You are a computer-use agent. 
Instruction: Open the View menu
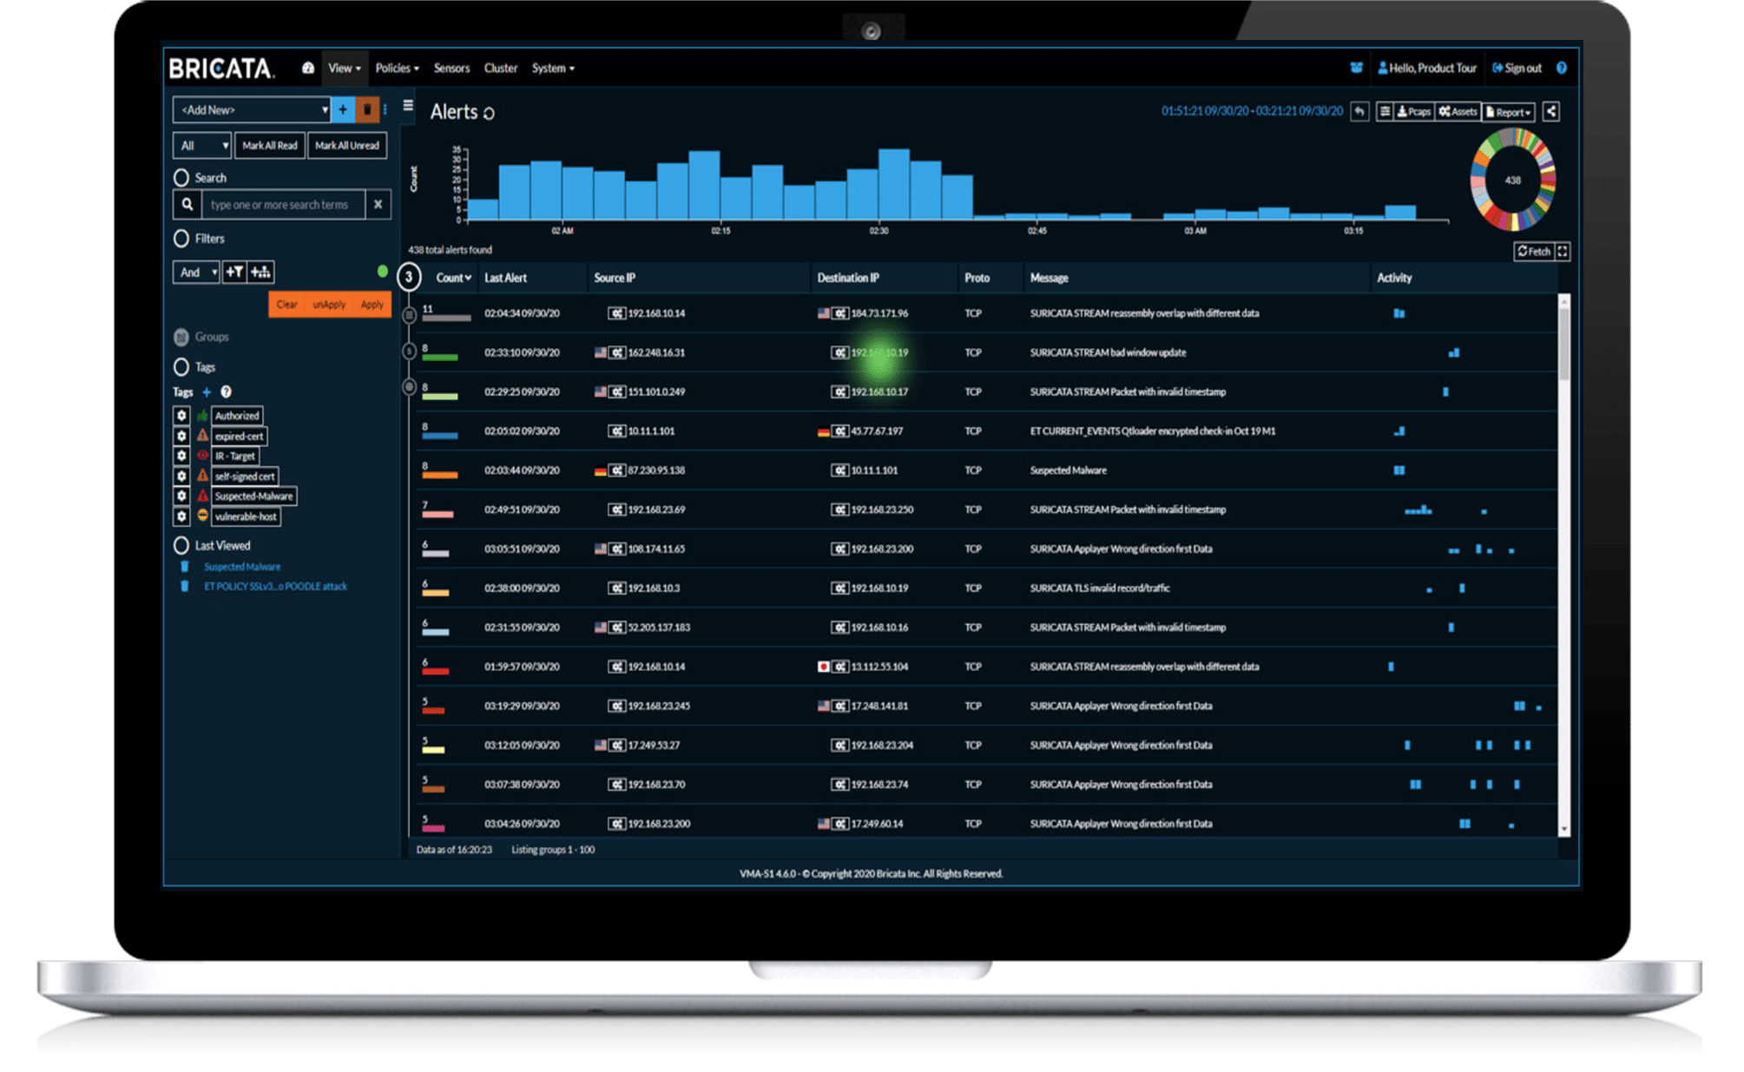[x=343, y=68]
